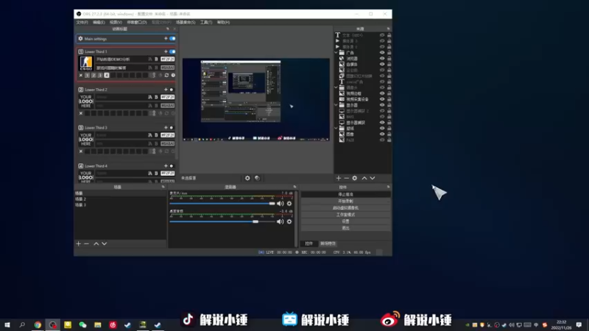This screenshot has width=589, height=331.
Task: Open the 工具(T) menu
Action: (x=206, y=23)
